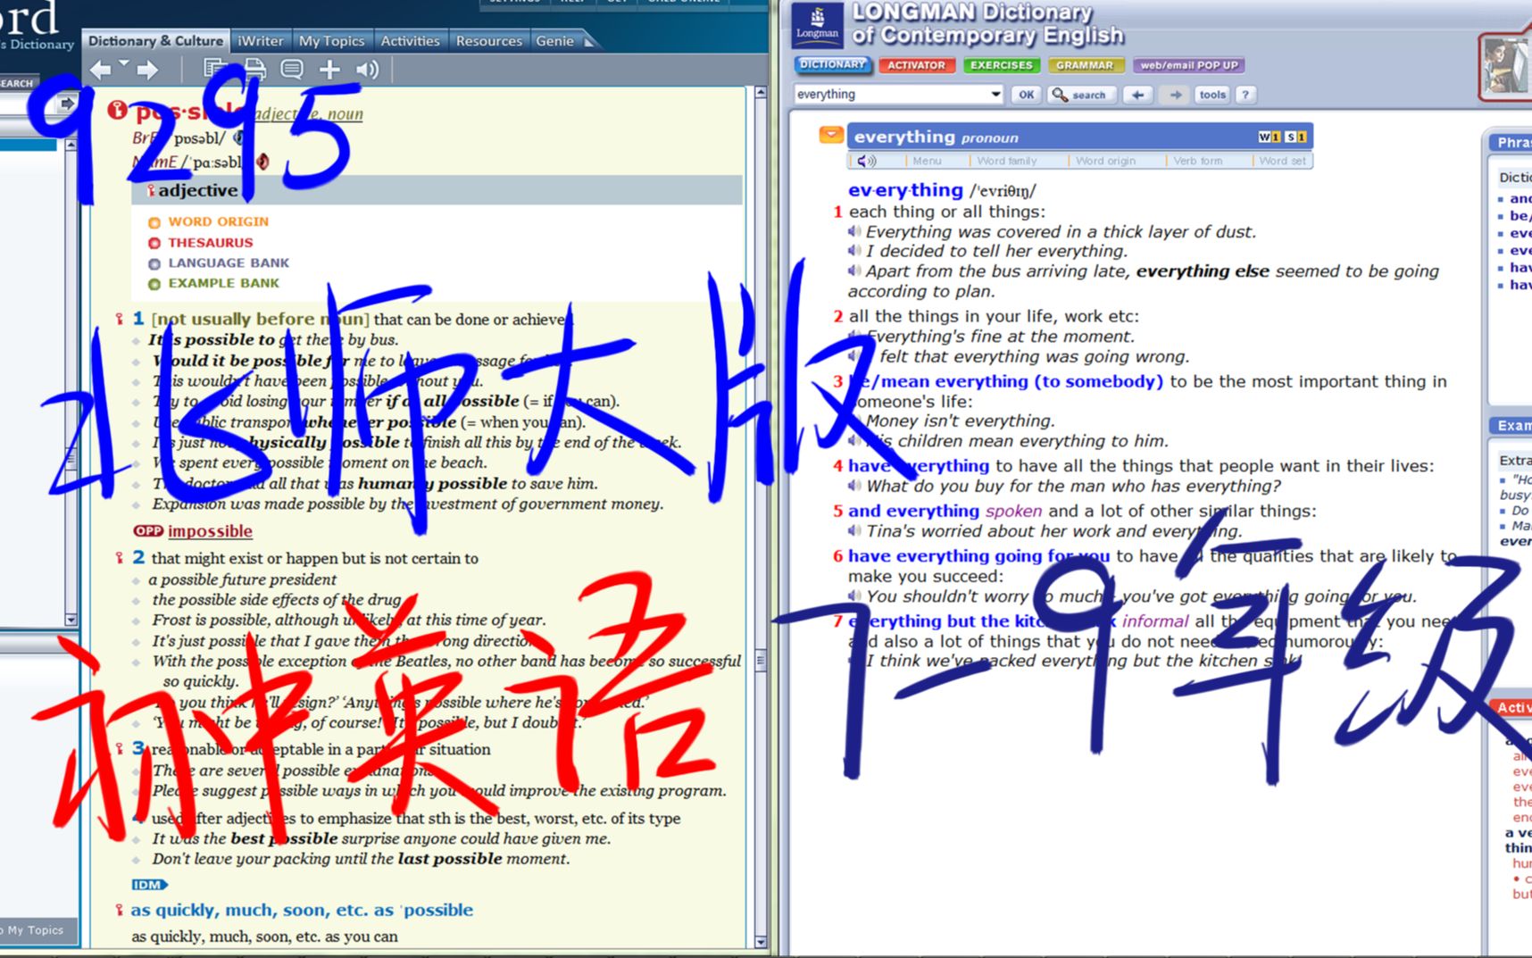Image resolution: width=1532 pixels, height=958 pixels.
Task: Follow the opposite link 'impossible'
Action: [x=210, y=531]
